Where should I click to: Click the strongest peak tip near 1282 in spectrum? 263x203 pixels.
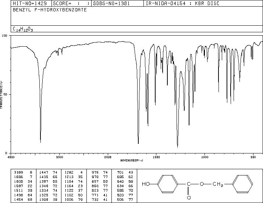(x=177, y=147)
